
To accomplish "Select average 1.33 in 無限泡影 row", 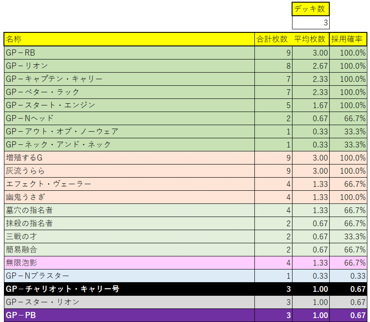I will click(311, 262).
